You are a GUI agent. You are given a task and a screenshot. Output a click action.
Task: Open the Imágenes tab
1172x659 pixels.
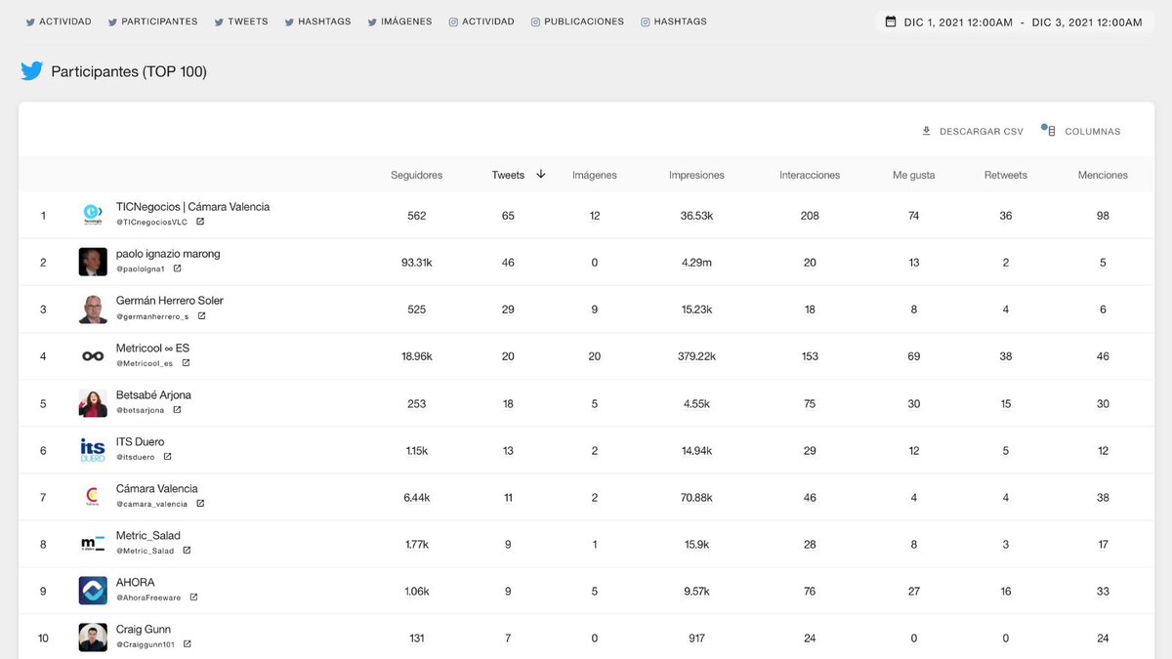[399, 21]
